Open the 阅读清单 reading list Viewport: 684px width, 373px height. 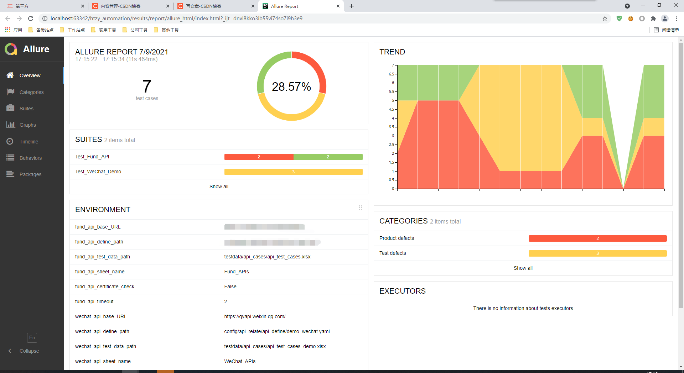[667, 30]
